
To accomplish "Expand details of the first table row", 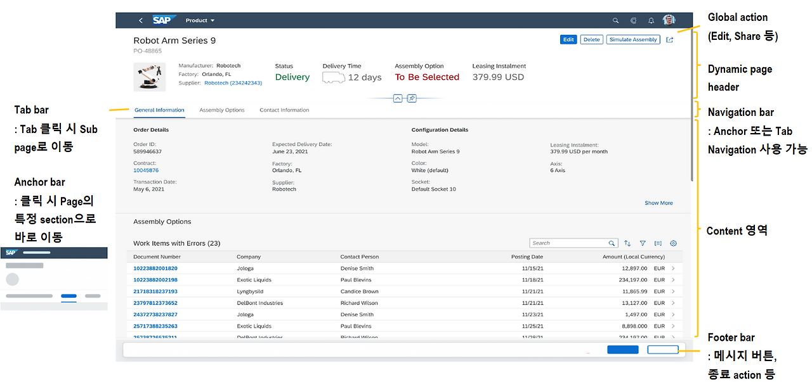I will coord(673,268).
